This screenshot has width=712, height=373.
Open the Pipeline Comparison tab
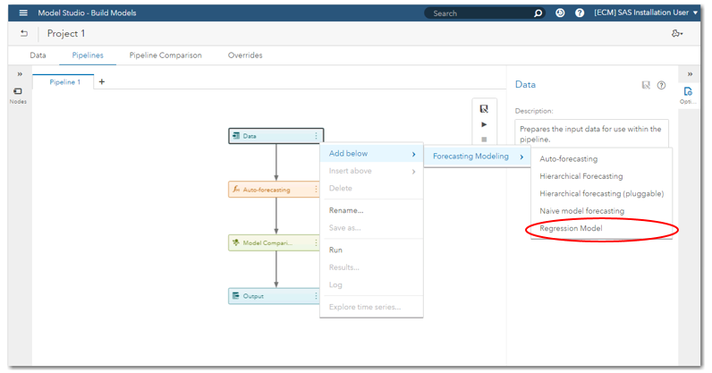(165, 55)
